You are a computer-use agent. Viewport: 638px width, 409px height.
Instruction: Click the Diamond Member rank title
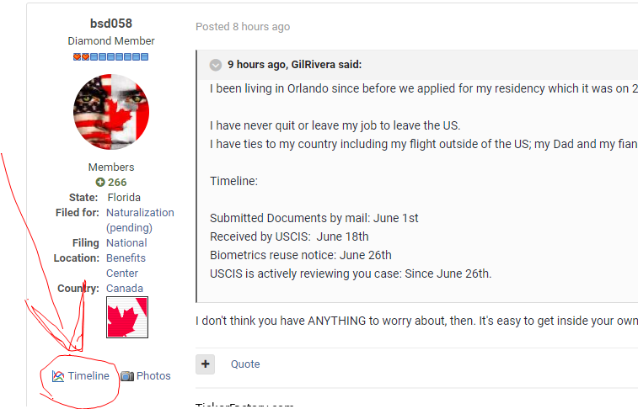pos(110,41)
